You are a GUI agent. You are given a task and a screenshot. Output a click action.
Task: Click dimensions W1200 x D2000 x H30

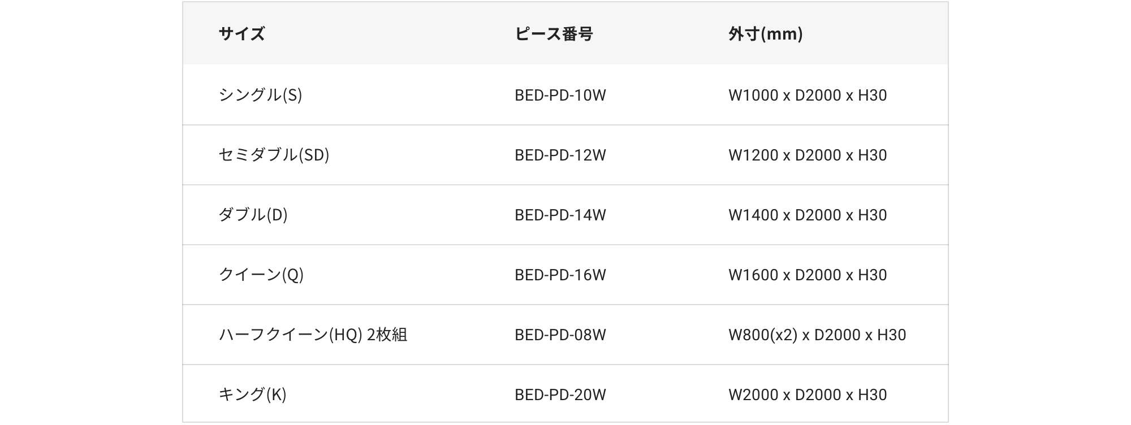(x=807, y=155)
